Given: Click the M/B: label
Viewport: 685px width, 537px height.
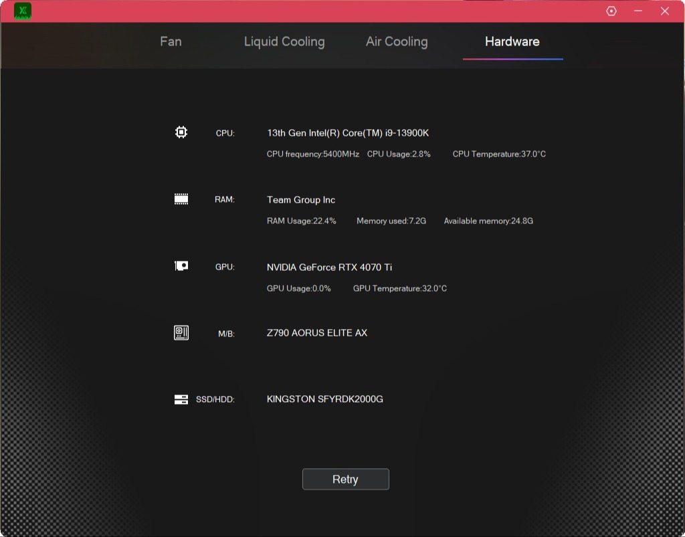Looking at the screenshot, I should click(226, 334).
